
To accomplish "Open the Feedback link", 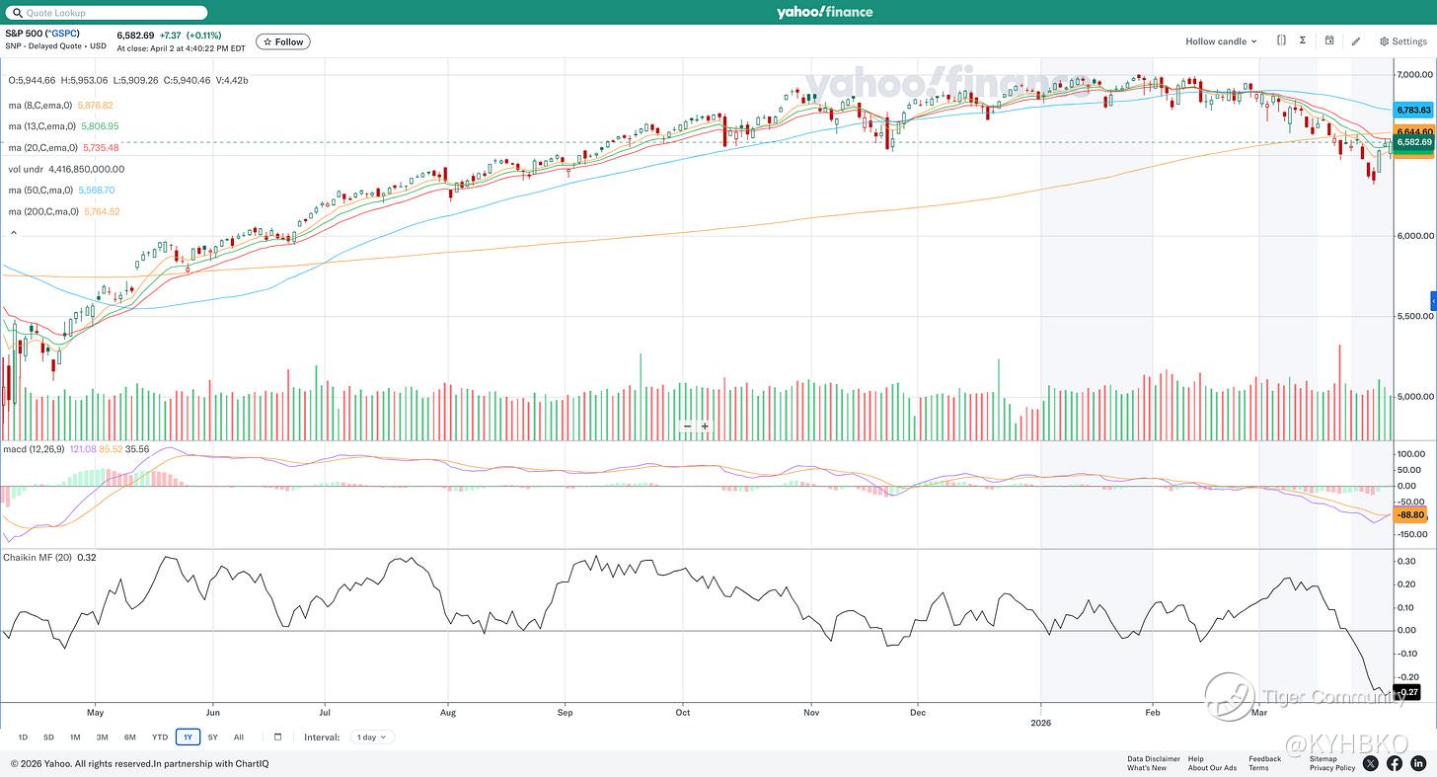I will point(1264,759).
